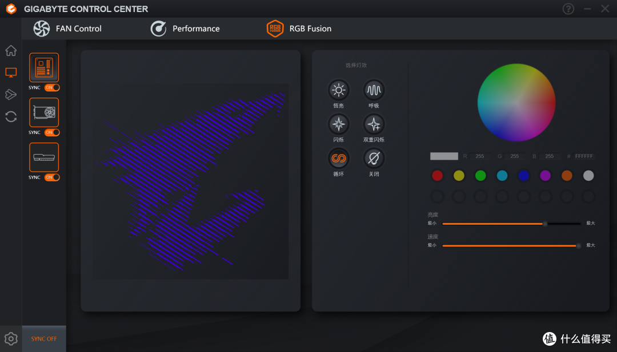Viewport: 617px width, 352px height.
Task: Select the cyan preset color swatch
Action: 502,176
